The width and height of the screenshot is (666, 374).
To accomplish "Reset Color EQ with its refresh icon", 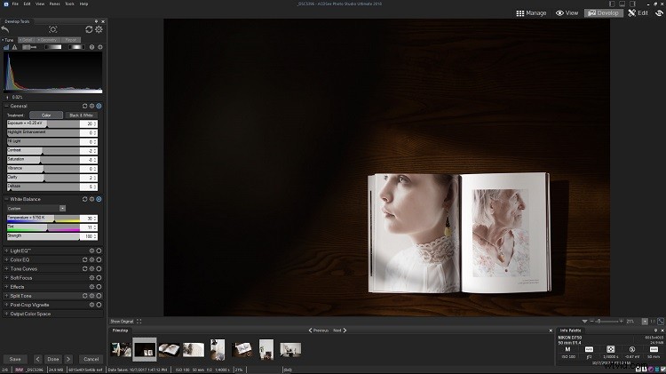I will [x=84, y=259].
